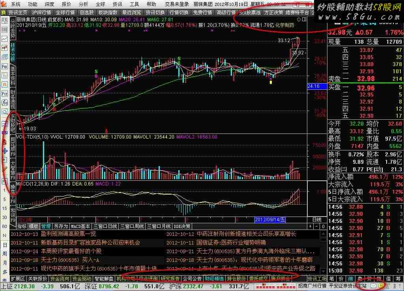Open news 新版基药目录扩容独家品种公司迎来机会
Screen dimensions: 404x291
(90, 243)
